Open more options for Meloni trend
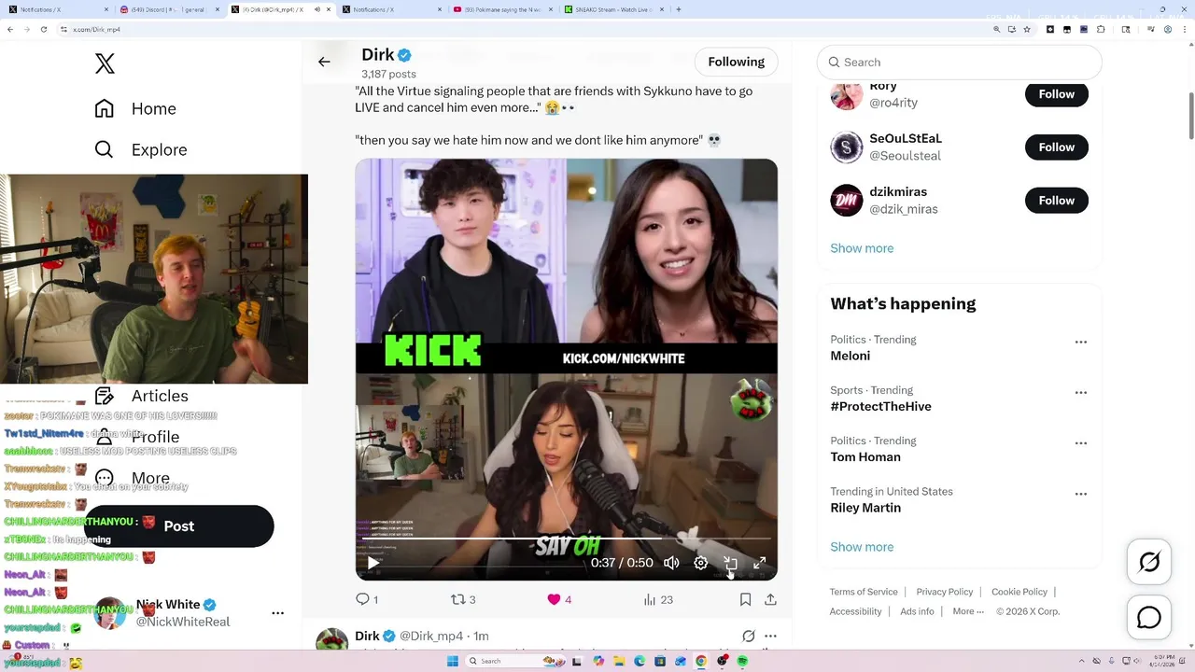 1080,342
